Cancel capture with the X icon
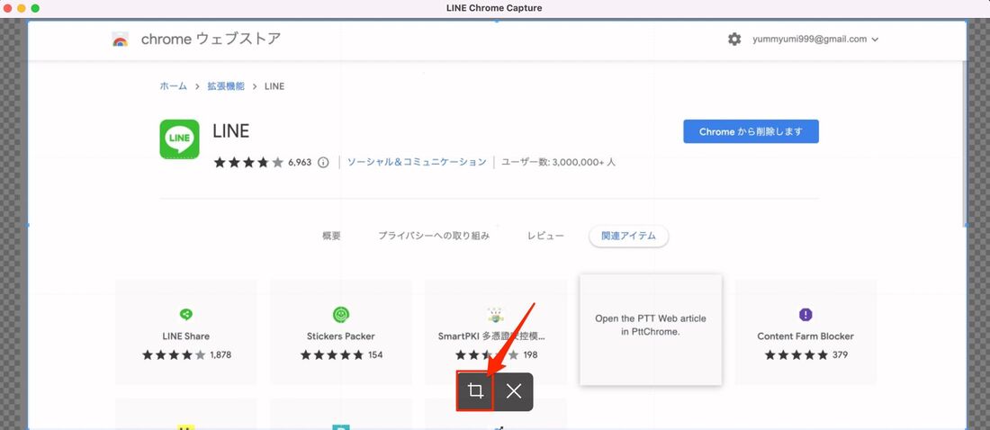 (x=514, y=391)
